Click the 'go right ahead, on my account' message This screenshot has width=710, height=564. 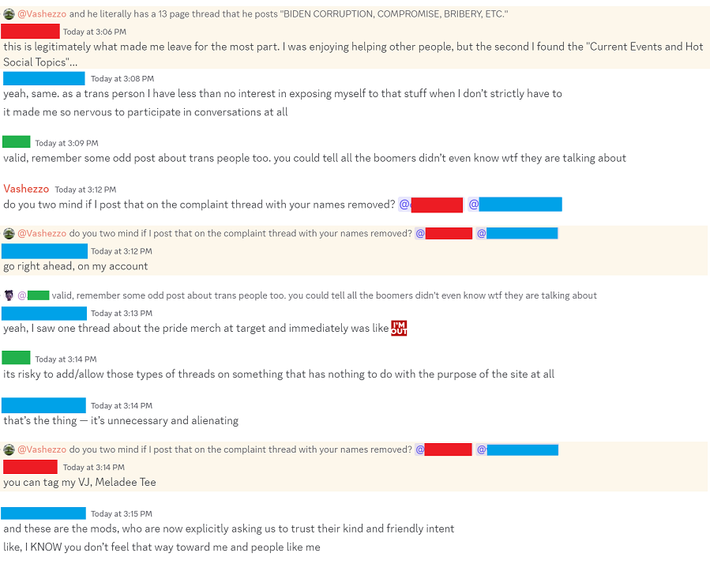76,266
